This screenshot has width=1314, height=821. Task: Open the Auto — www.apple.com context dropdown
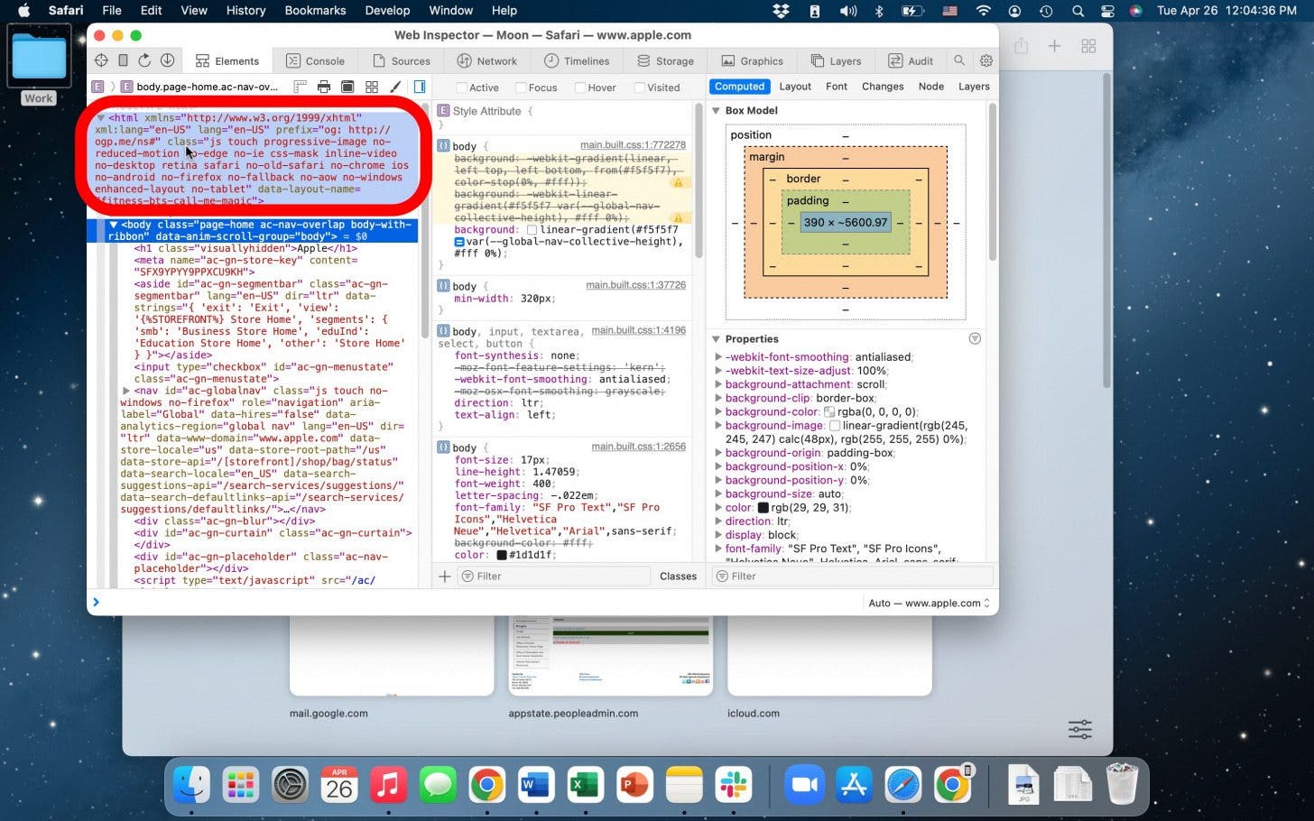tap(930, 603)
